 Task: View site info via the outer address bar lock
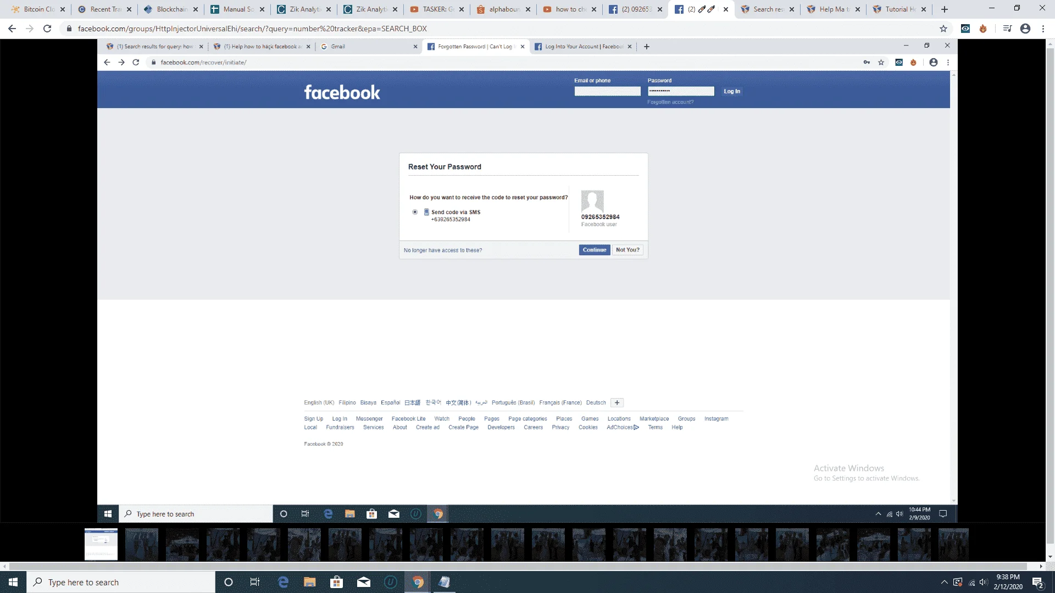tap(69, 29)
